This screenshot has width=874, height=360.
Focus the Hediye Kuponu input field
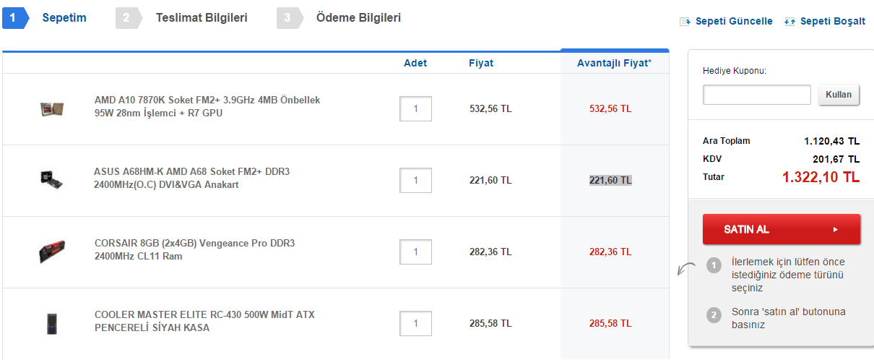tap(757, 95)
